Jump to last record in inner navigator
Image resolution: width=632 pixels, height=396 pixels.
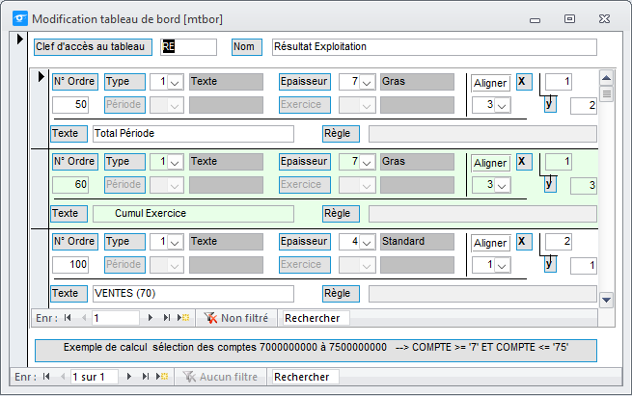pos(167,318)
